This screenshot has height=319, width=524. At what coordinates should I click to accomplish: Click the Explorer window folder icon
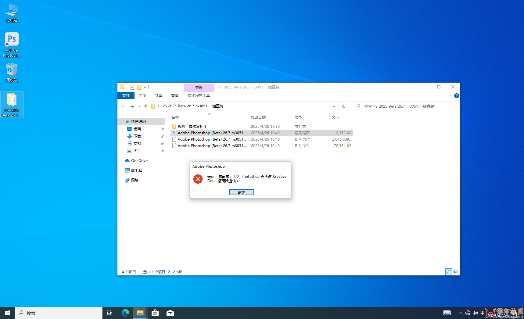click(122, 87)
